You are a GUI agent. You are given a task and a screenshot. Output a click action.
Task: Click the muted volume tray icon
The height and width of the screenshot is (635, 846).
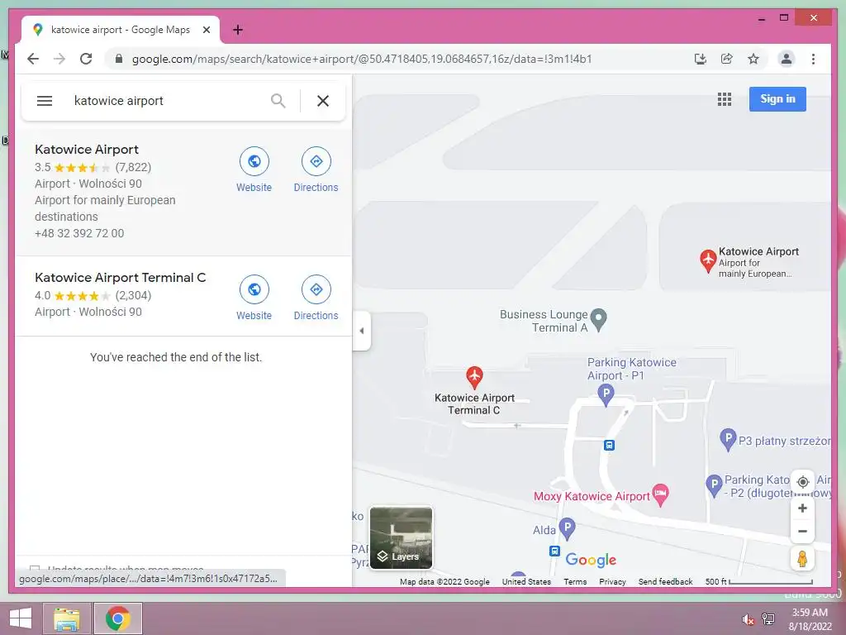pyautogui.click(x=748, y=619)
